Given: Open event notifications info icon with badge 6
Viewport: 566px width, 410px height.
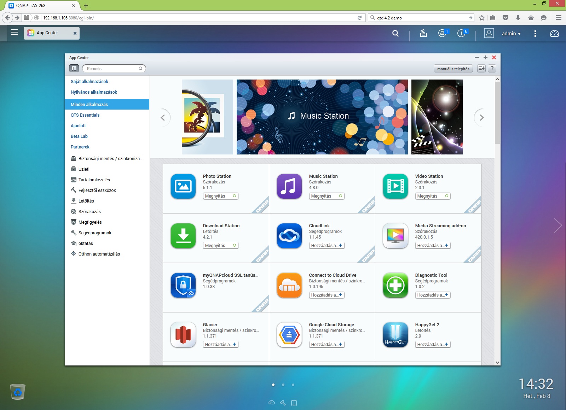Looking at the screenshot, I should (462, 33).
